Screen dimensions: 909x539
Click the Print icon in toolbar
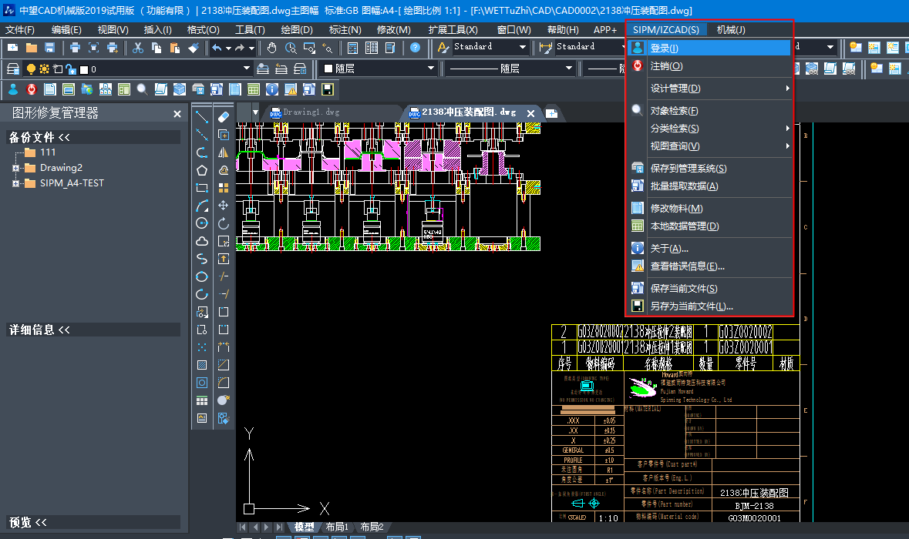pos(75,48)
